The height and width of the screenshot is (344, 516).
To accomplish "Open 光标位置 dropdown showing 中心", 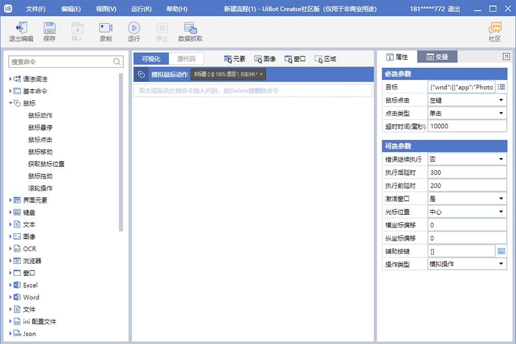I will pos(467,212).
